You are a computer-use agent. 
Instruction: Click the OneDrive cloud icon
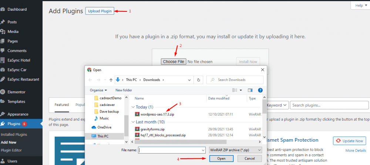94,127
